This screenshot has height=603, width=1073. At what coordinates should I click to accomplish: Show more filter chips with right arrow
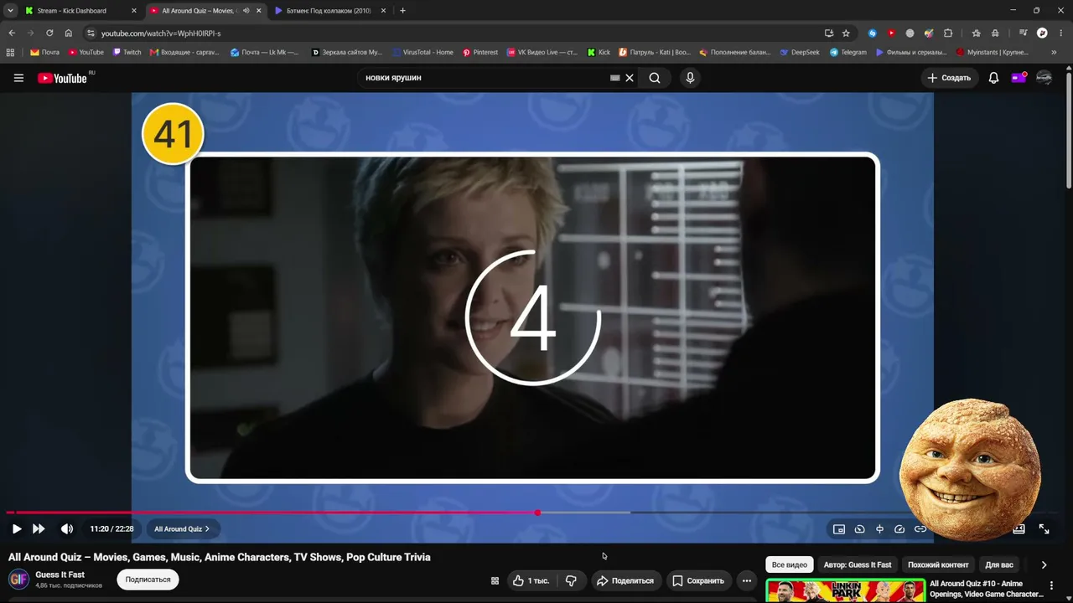click(x=1044, y=564)
